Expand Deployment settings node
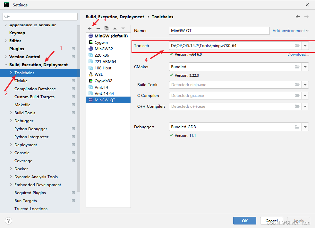Viewport: 315px width, 228px height. pos(11,145)
